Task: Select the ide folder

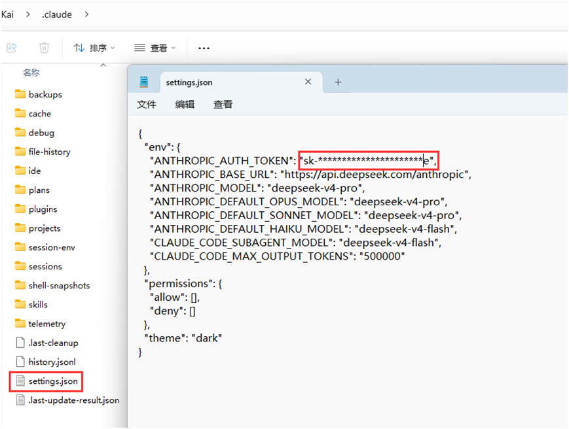Action: click(x=28, y=171)
